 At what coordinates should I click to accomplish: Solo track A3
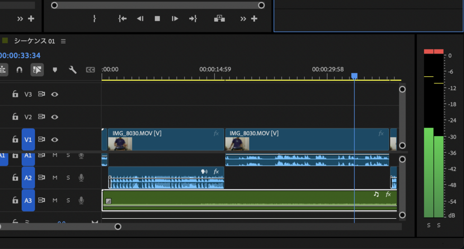coord(68,200)
